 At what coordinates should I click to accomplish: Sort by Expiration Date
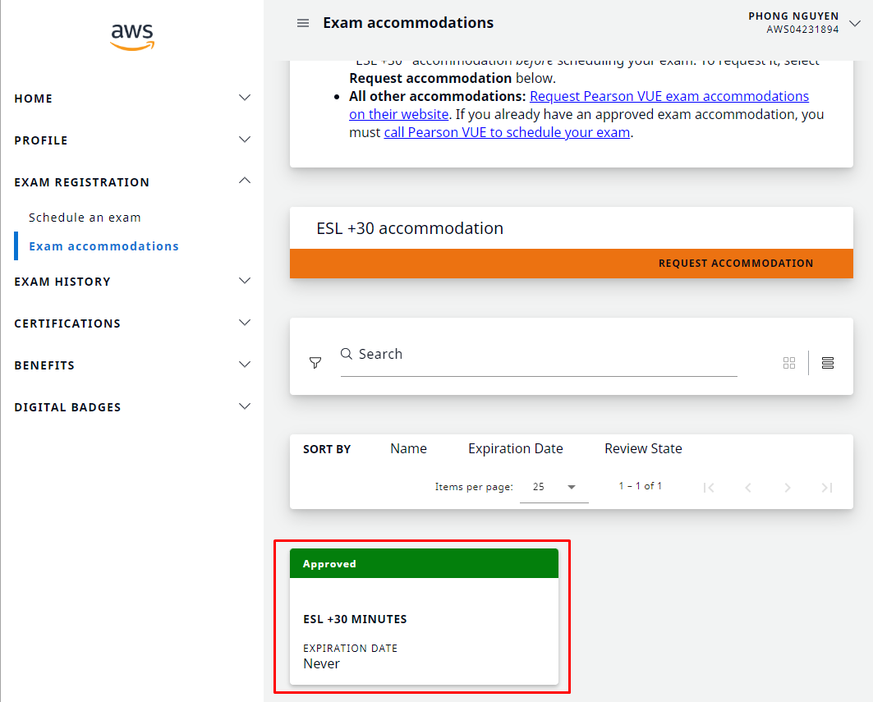(x=515, y=448)
